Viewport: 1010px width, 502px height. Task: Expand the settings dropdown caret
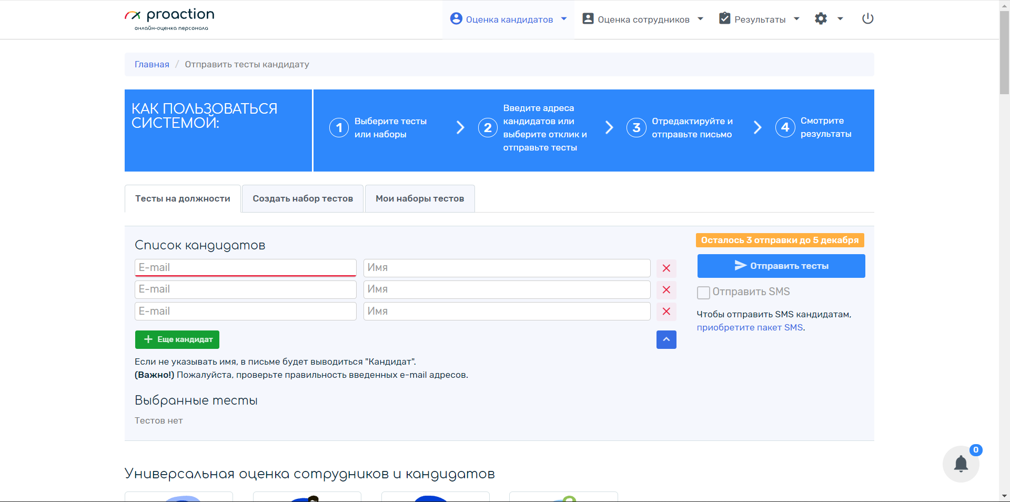[x=840, y=19]
